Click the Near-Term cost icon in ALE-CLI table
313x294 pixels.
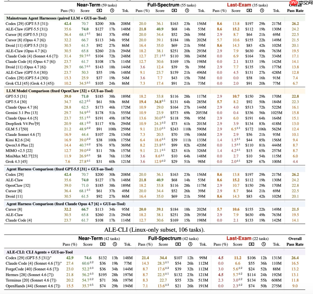click(103, 244)
